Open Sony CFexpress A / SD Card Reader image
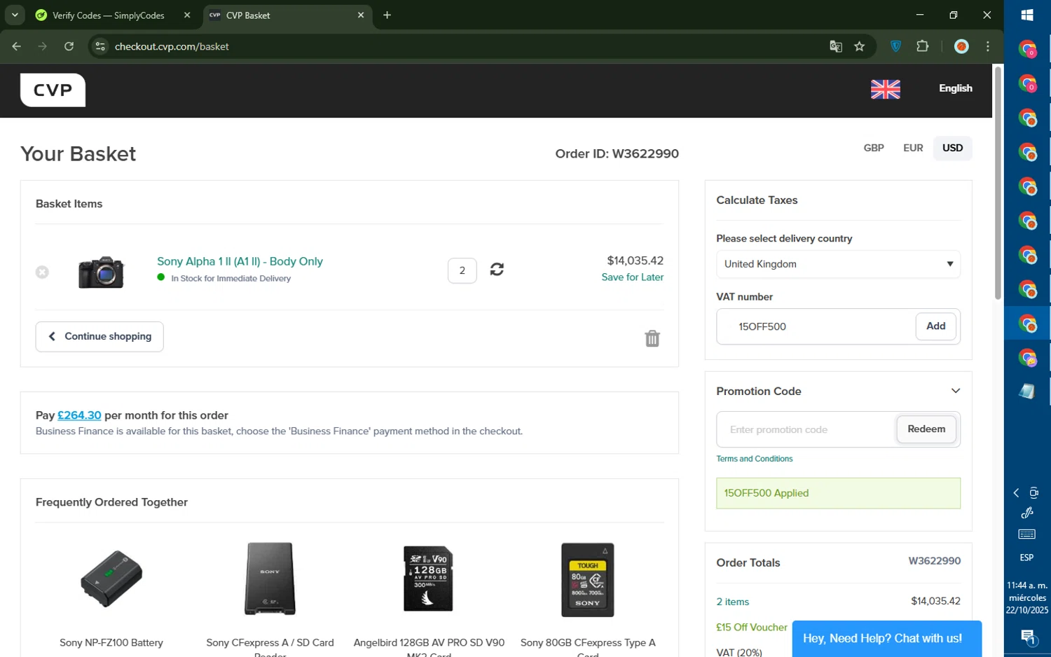The height and width of the screenshot is (657, 1051). 270,579
